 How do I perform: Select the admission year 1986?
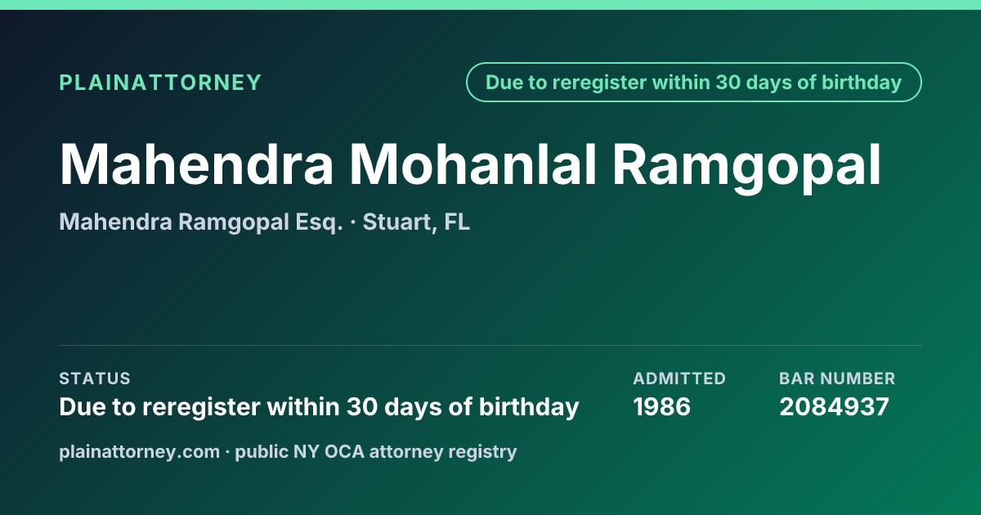click(x=662, y=407)
